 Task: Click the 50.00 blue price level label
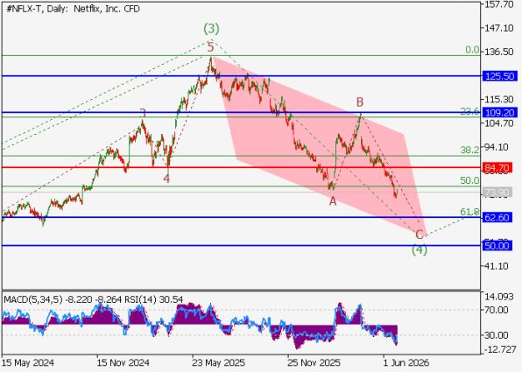coord(497,246)
